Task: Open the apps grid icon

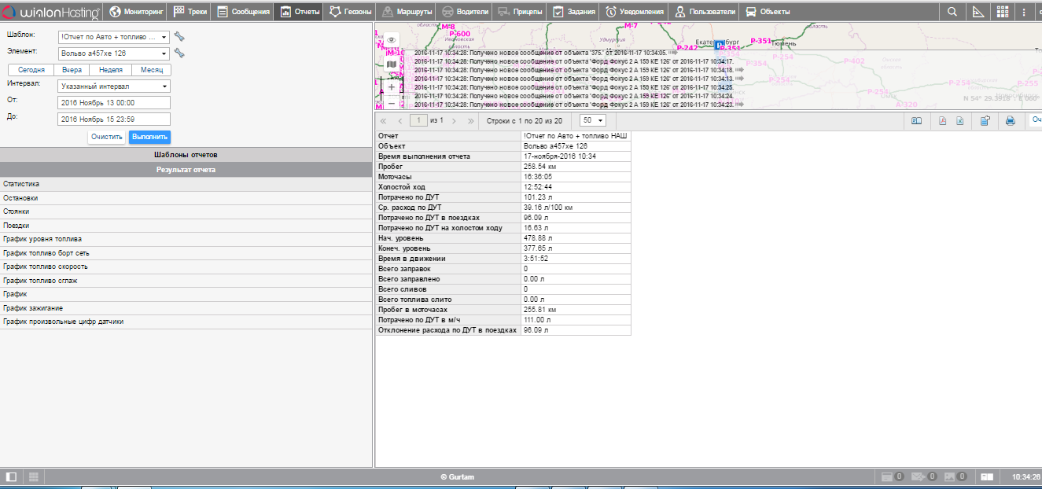Action: pos(1002,12)
